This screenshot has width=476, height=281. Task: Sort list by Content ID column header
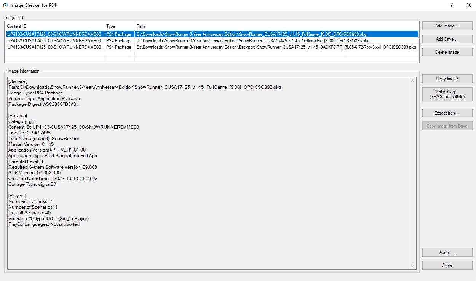point(54,26)
